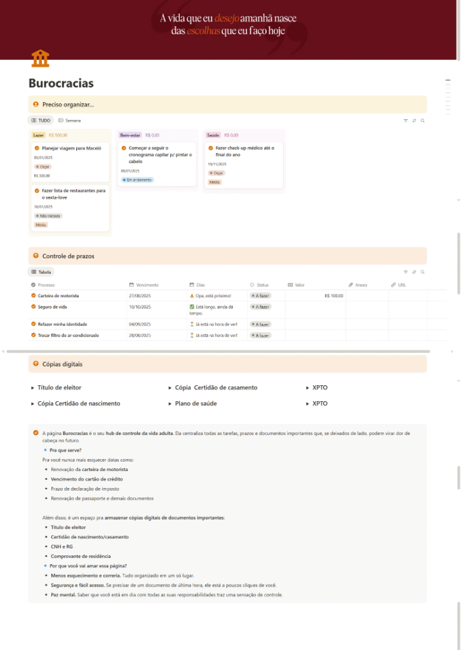Click the Não iniciada status tag

[x=48, y=216]
